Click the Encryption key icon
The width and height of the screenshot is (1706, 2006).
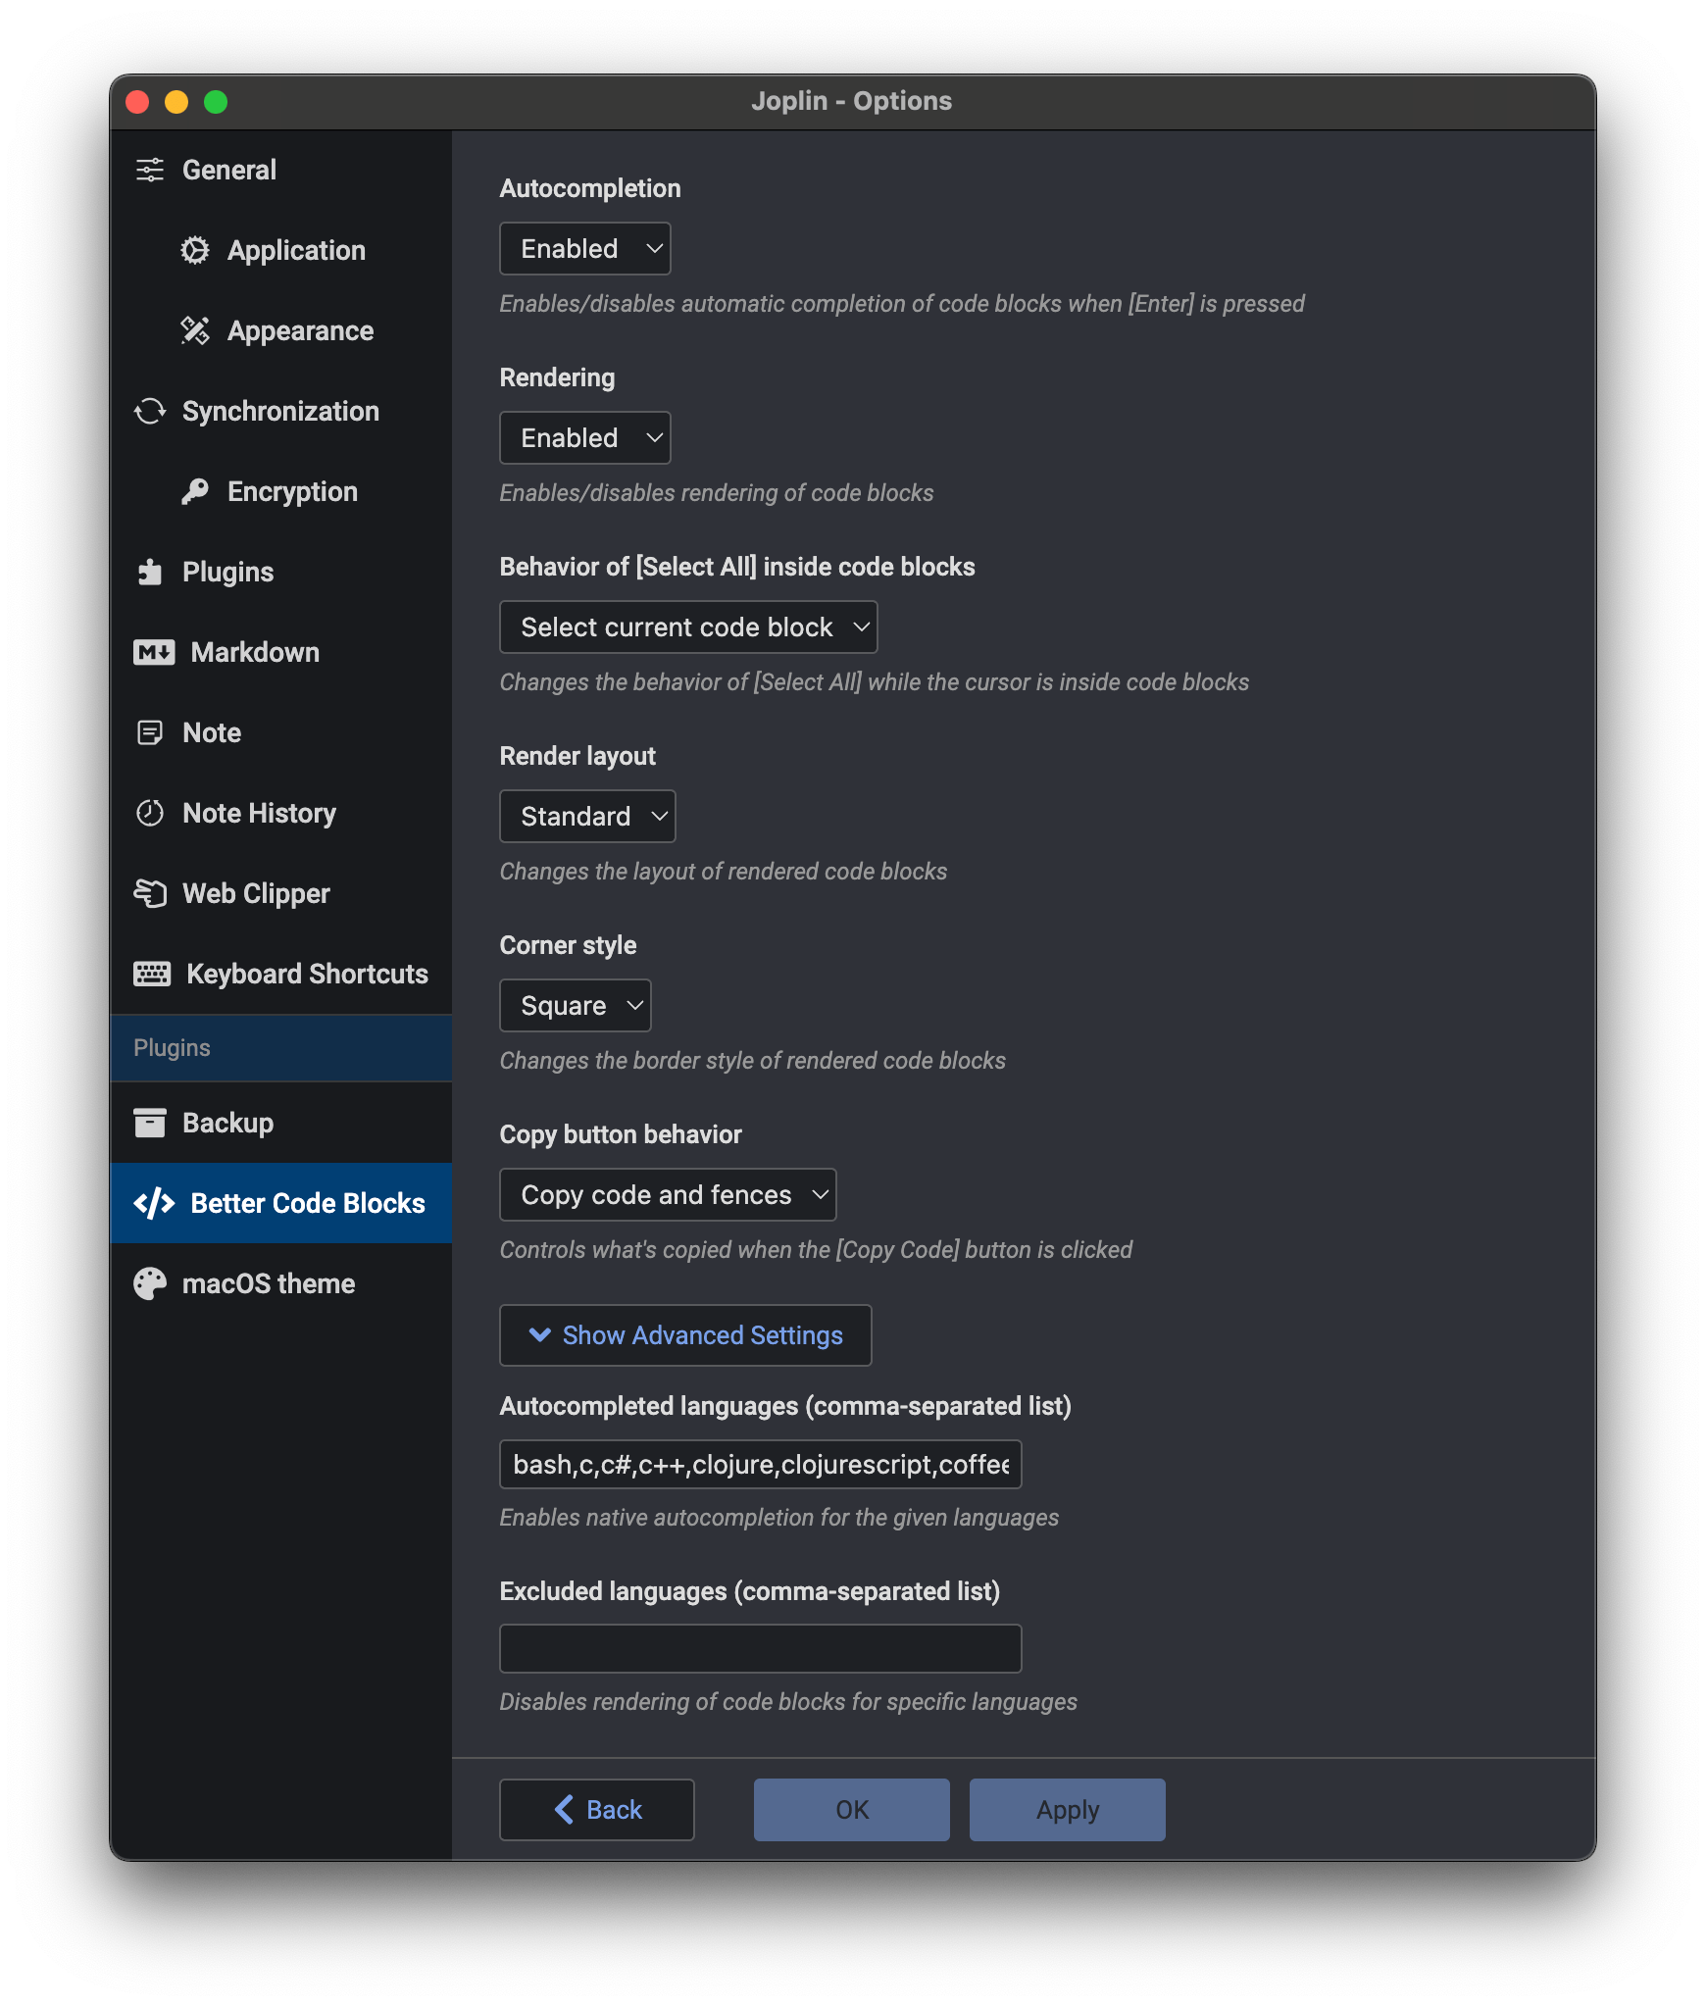point(195,491)
